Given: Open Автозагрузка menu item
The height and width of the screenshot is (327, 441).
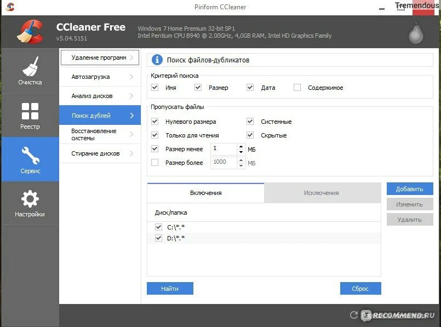Looking at the screenshot, I should pos(100,77).
